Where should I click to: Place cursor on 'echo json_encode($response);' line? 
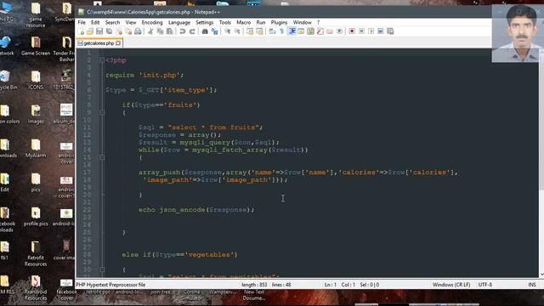[196, 210]
